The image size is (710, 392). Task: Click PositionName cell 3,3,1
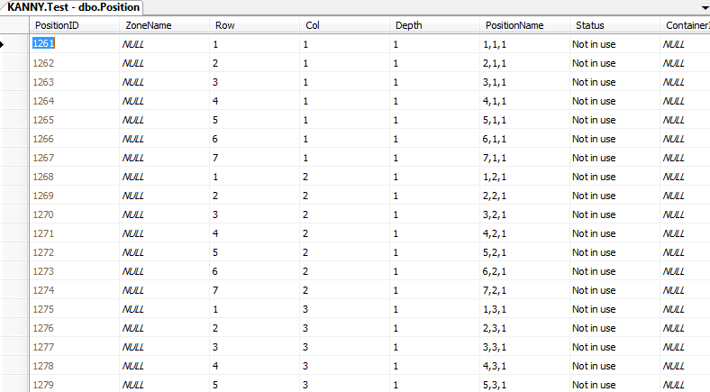[x=524, y=347]
